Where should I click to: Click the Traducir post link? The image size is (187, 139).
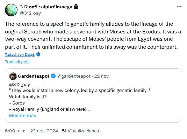click(17, 62)
